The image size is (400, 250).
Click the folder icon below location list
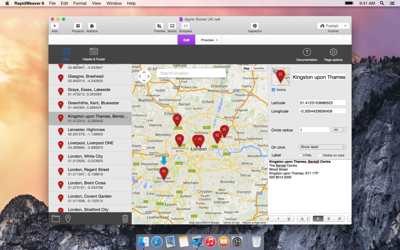pyautogui.click(x=56, y=219)
